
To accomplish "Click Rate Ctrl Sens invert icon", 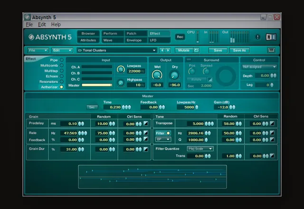I will (146, 133).
